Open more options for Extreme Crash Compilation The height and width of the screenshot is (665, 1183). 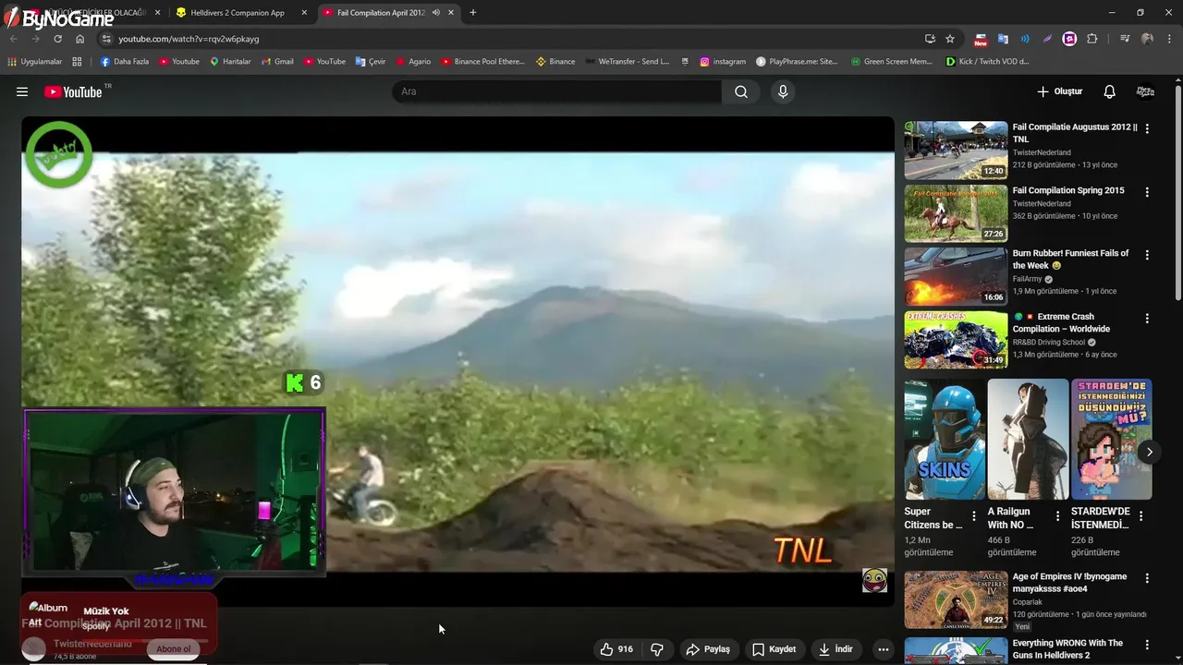(x=1147, y=319)
